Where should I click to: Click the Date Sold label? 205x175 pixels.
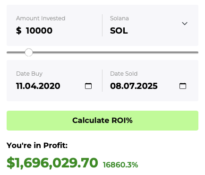(124, 74)
